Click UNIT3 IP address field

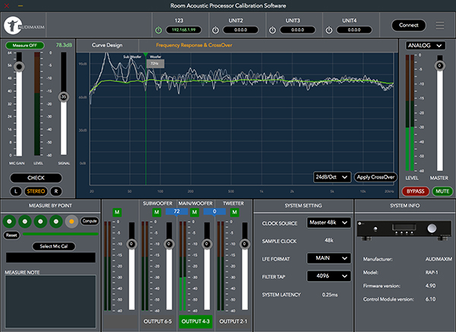click(x=297, y=30)
